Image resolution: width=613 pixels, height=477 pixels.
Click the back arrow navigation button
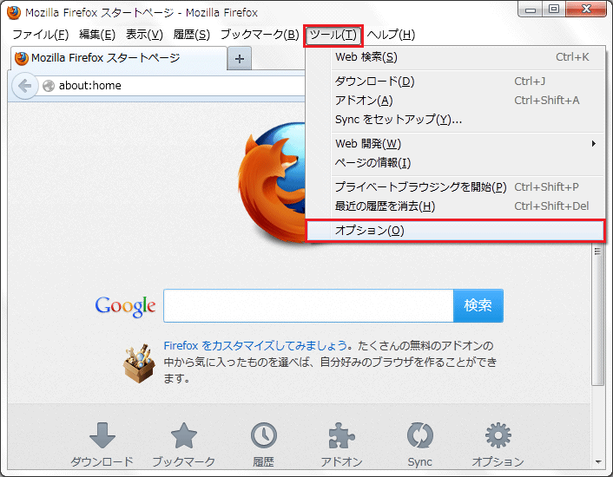25,85
